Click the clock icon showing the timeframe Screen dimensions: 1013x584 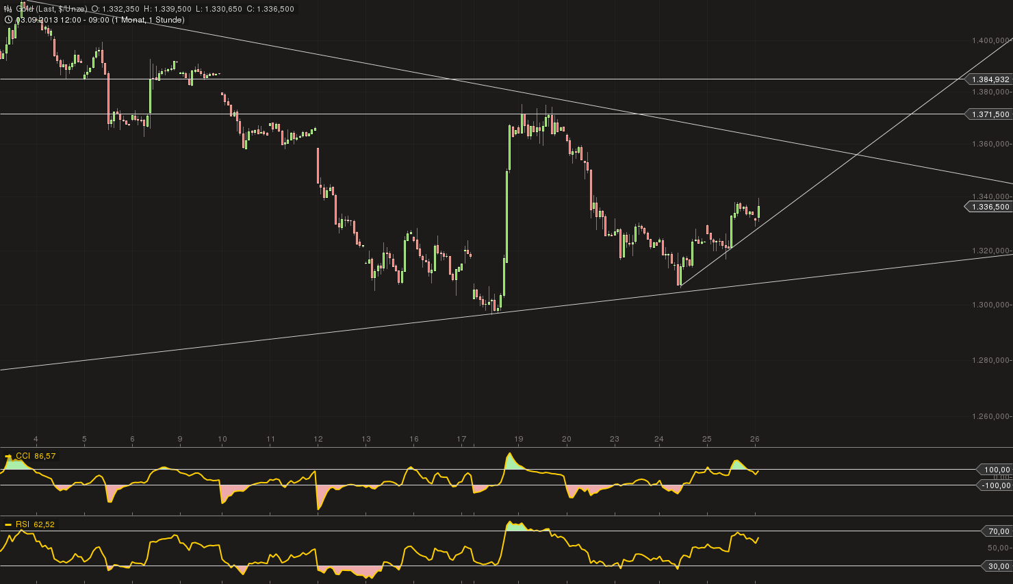point(8,20)
